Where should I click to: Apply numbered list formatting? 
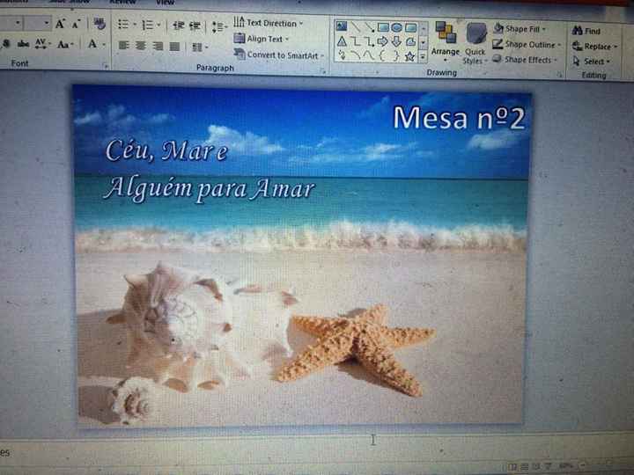(x=148, y=25)
